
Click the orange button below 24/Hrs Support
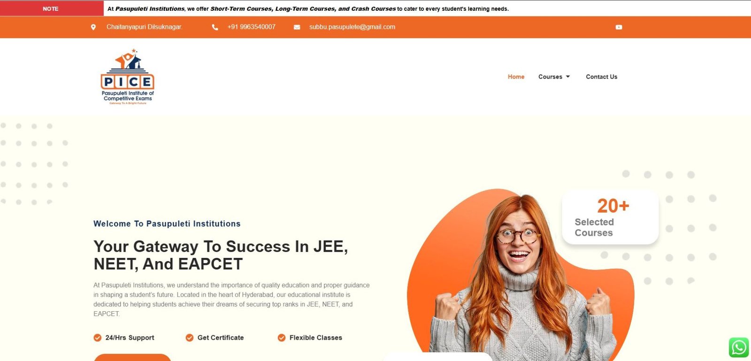pos(132,357)
